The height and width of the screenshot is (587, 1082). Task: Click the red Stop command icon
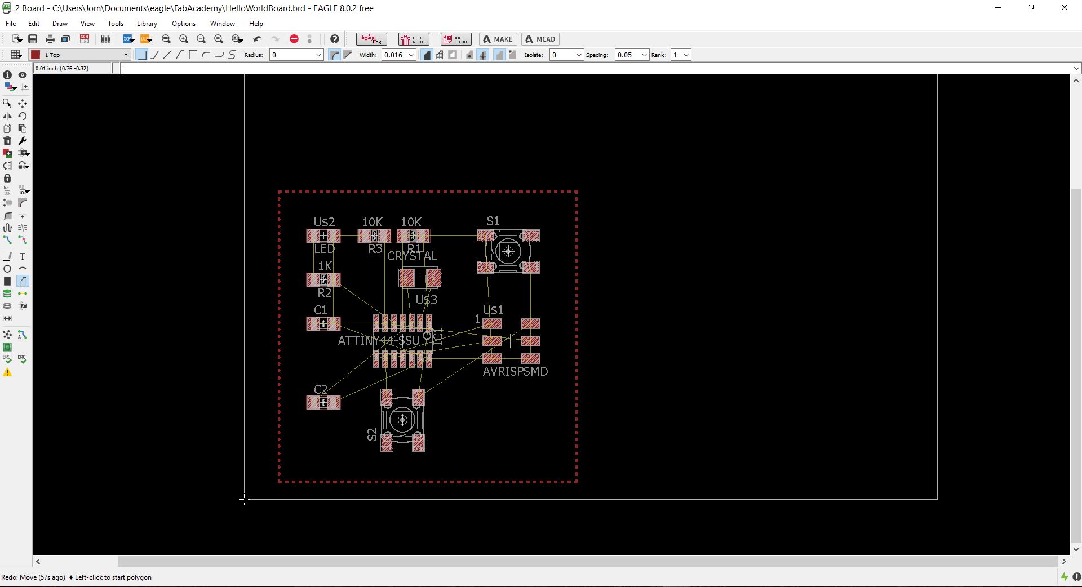pyautogui.click(x=294, y=39)
